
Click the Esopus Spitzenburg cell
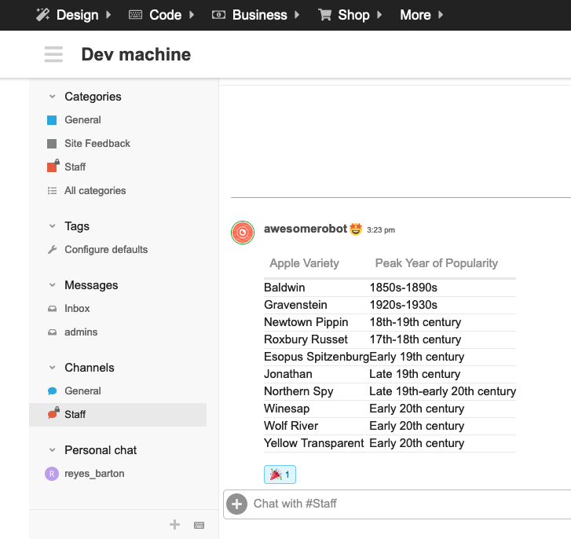click(x=317, y=357)
